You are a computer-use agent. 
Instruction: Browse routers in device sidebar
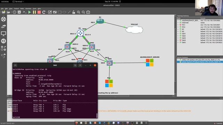(3, 19)
